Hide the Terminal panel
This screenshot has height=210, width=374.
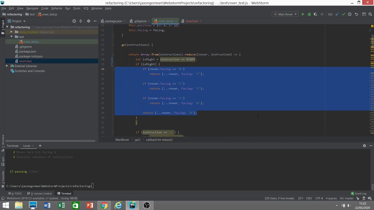tap(371, 146)
